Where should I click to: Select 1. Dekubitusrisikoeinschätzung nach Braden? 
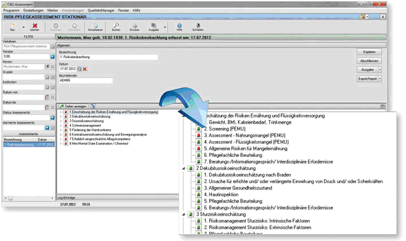(x=247, y=175)
